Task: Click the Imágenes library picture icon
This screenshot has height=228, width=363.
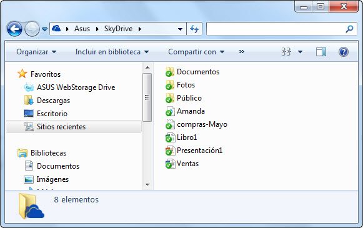Action: pos(29,179)
